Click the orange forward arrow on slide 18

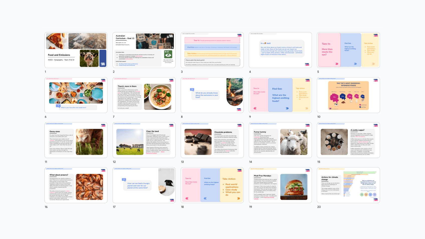tap(238, 198)
